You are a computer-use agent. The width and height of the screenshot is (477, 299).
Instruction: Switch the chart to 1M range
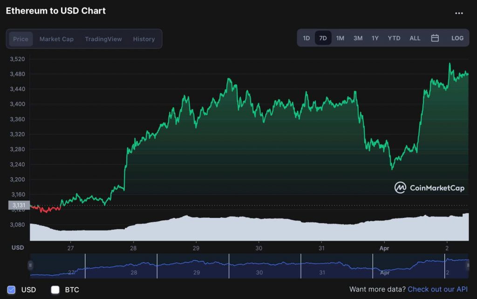(x=340, y=38)
